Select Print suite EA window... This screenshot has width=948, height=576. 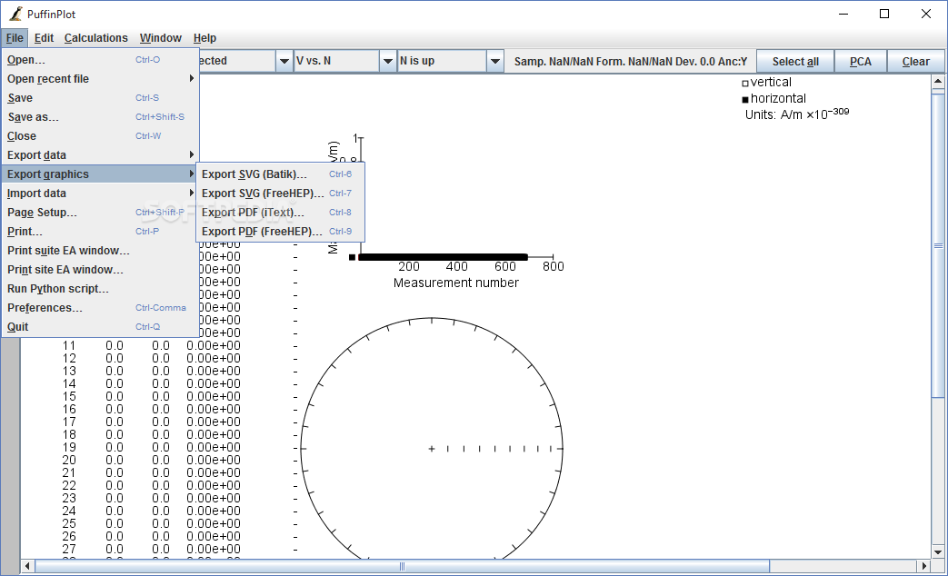100,250
